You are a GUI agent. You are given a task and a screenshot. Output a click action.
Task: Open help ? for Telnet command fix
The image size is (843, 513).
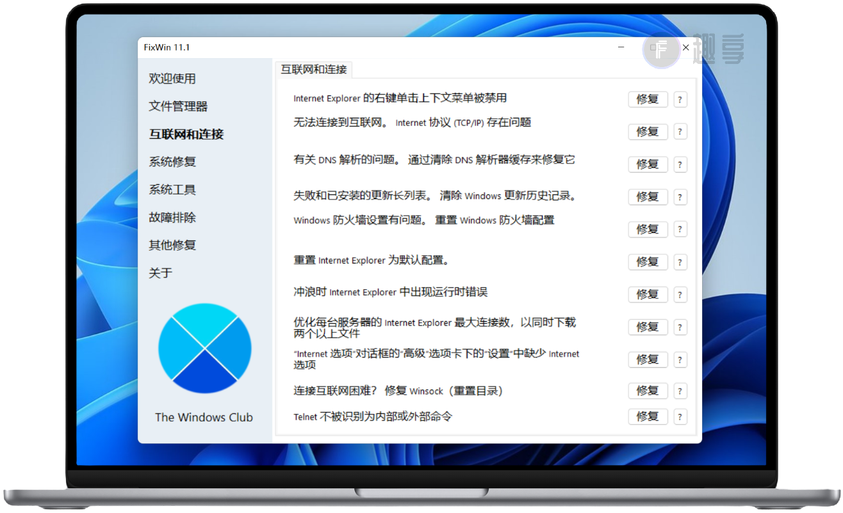pos(680,416)
